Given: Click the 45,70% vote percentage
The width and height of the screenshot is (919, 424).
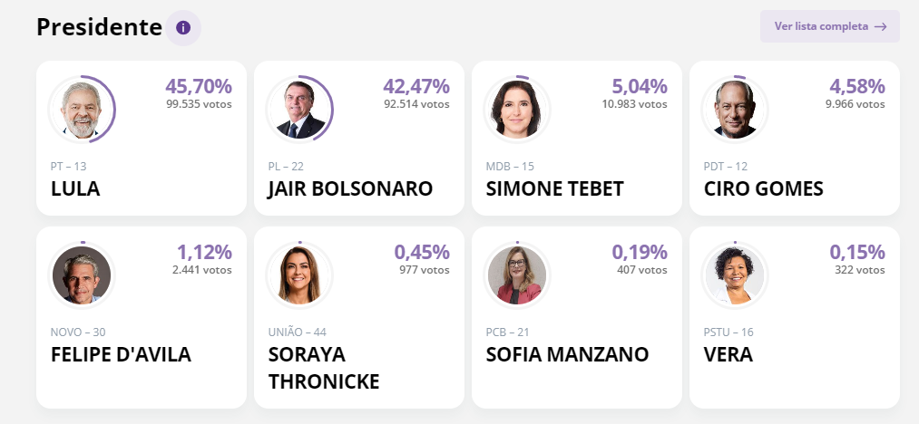Looking at the screenshot, I should [199, 87].
